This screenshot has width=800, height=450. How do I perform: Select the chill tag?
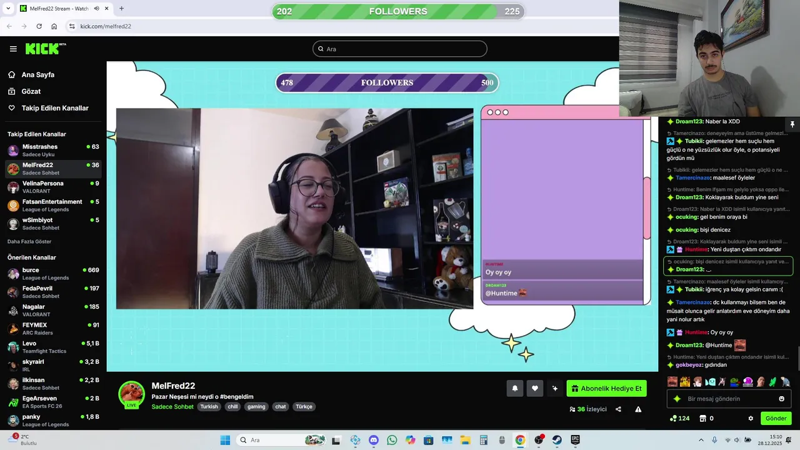pos(232,407)
